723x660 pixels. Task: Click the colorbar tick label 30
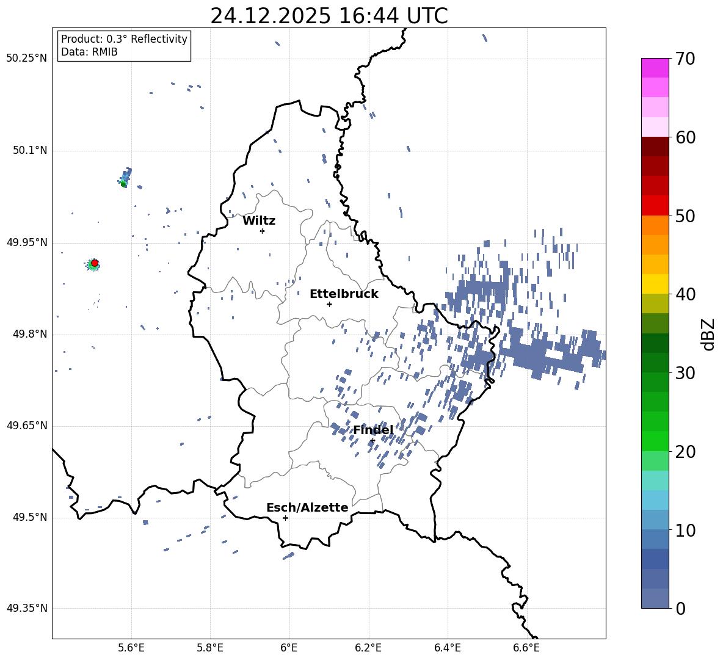pos(685,373)
